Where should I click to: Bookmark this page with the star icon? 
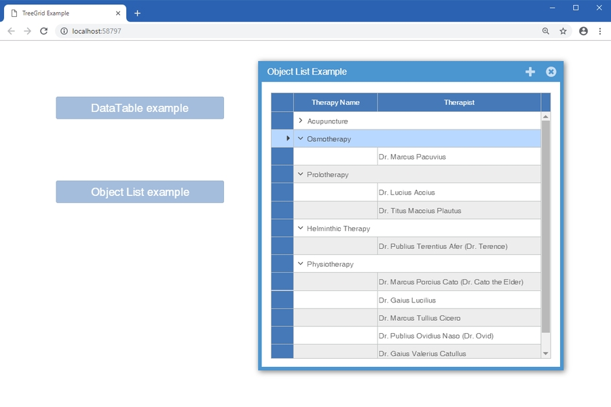(563, 31)
